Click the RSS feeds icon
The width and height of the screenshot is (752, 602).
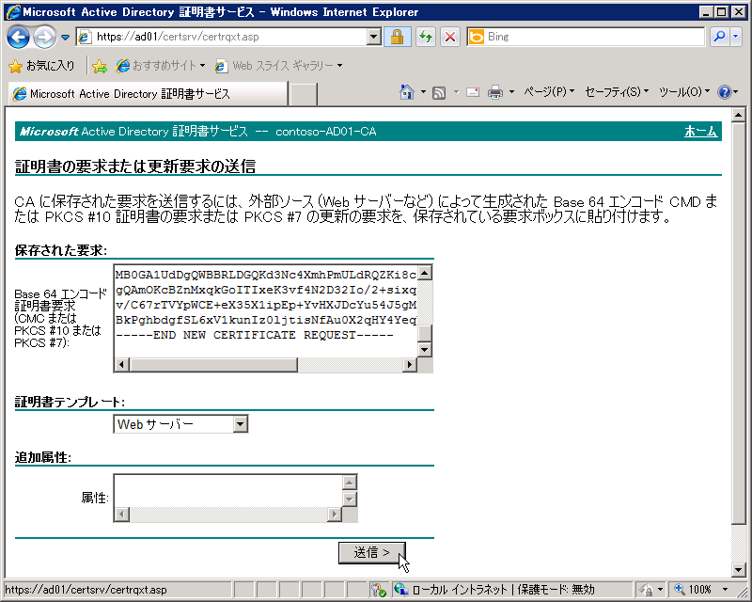coord(439,92)
